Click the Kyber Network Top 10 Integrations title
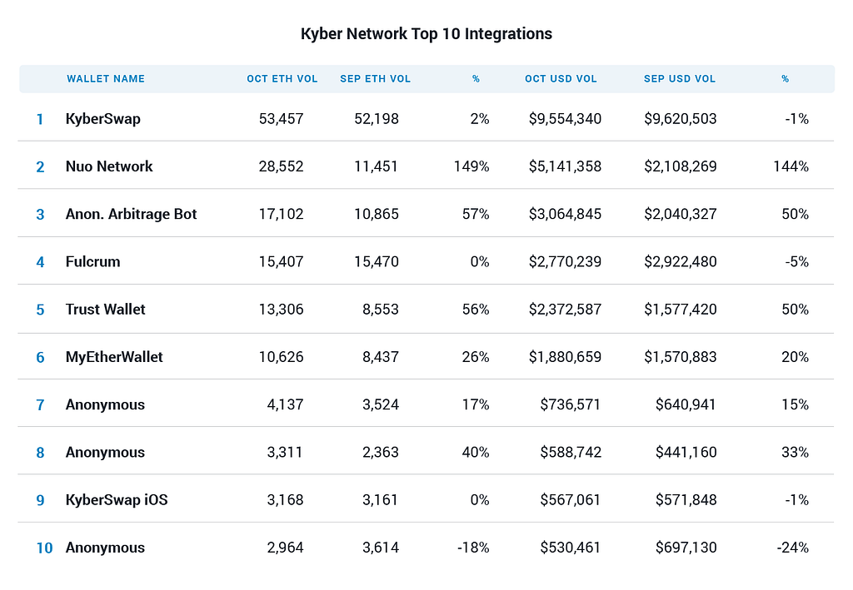This screenshot has height=590, width=853. 426,33
